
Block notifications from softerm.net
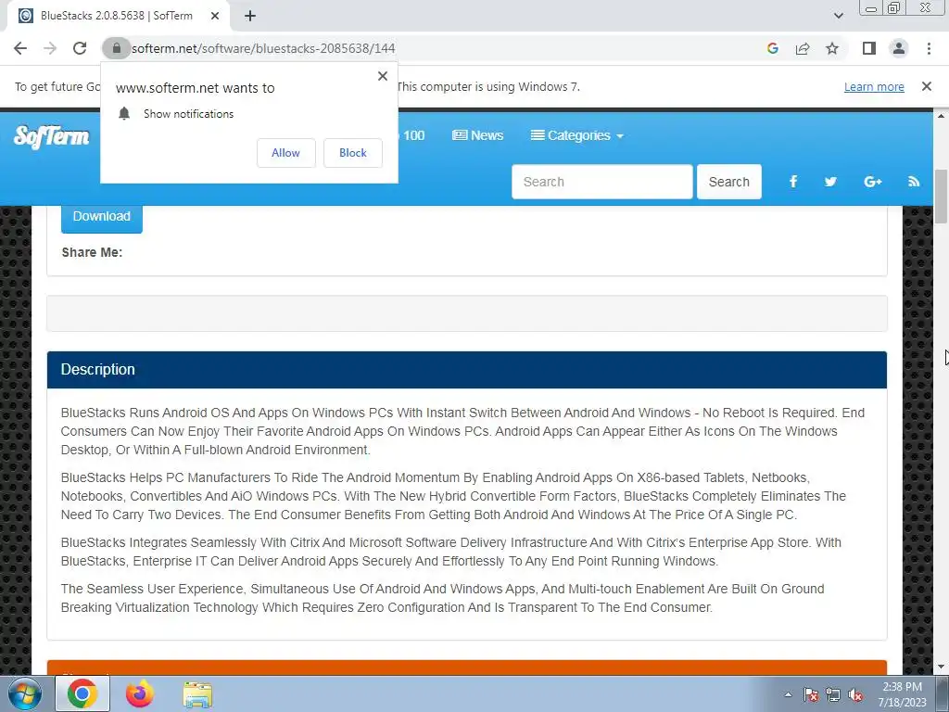pyautogui.click(x=353, y=153)
